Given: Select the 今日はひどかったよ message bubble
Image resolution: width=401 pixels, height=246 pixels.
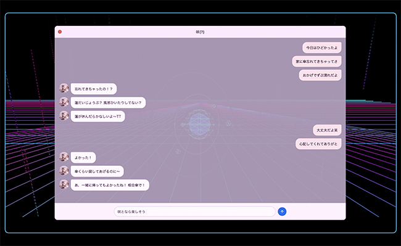Looking at the screenshot, I should pyautogui.click(x=321, y=47).
